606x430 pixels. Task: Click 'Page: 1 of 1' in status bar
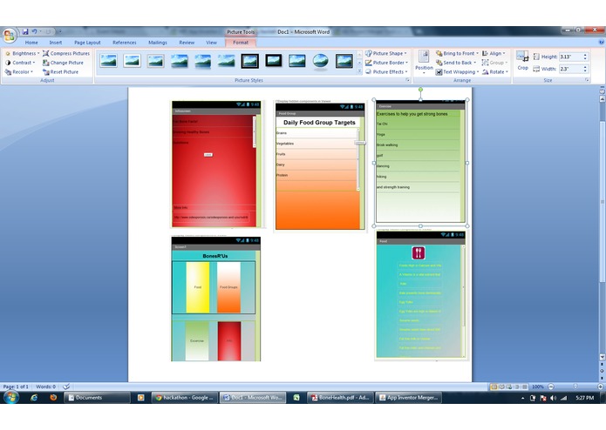click(16, 386)
